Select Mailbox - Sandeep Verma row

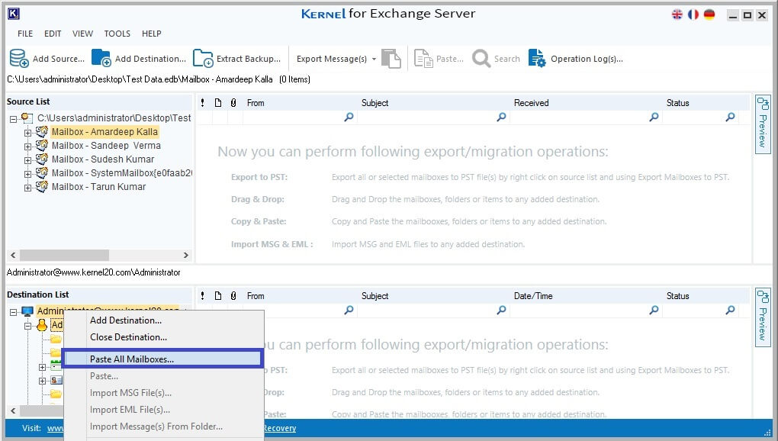click(106, 145)
